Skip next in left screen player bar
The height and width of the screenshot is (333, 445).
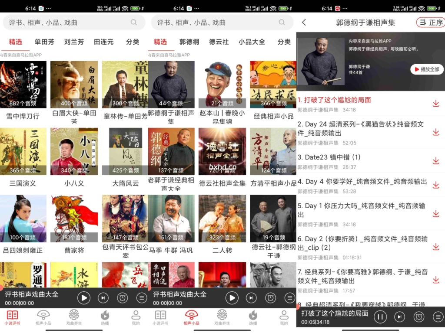tap(103, 298)
